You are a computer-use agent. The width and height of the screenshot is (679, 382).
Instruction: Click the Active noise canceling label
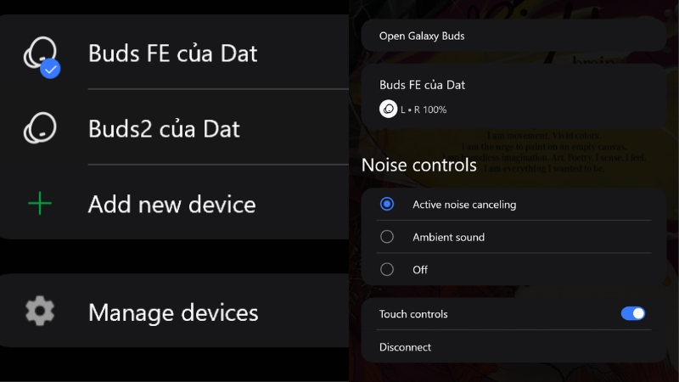(464, 205)
